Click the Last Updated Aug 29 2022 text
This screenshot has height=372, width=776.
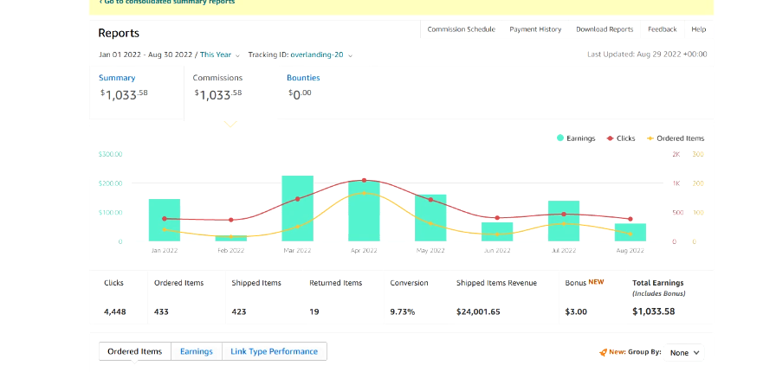(647, 55)
